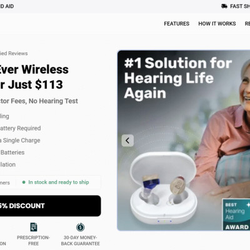Click the fast shipping truck icon
Screen dimensions: 250x250
click(x=224, y=6)
